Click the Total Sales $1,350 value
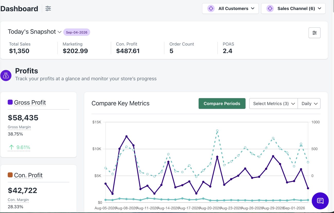The width and height of the screenshot is (334, 213). tap(19, 51)
